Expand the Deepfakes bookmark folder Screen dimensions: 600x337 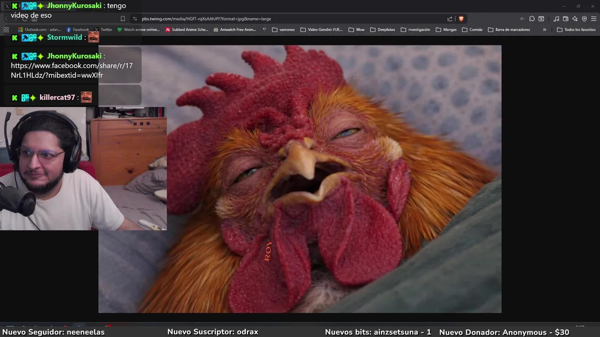pyautogui.click(x=382, y=29)
